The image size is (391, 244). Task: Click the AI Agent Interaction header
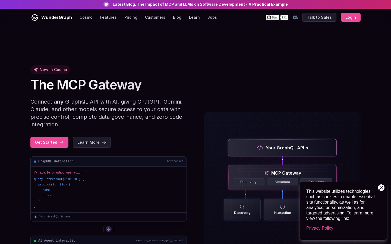pos(109,240)
